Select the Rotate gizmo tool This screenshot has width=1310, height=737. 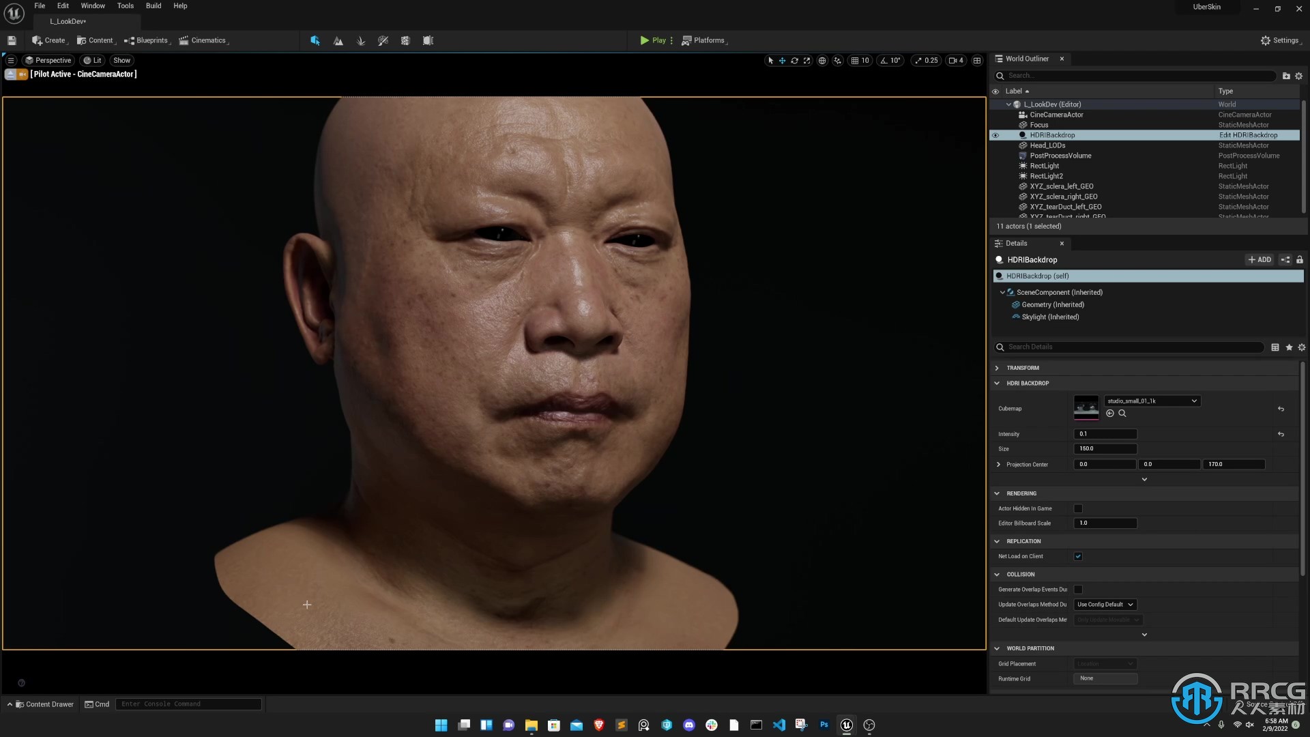[795, 60]
